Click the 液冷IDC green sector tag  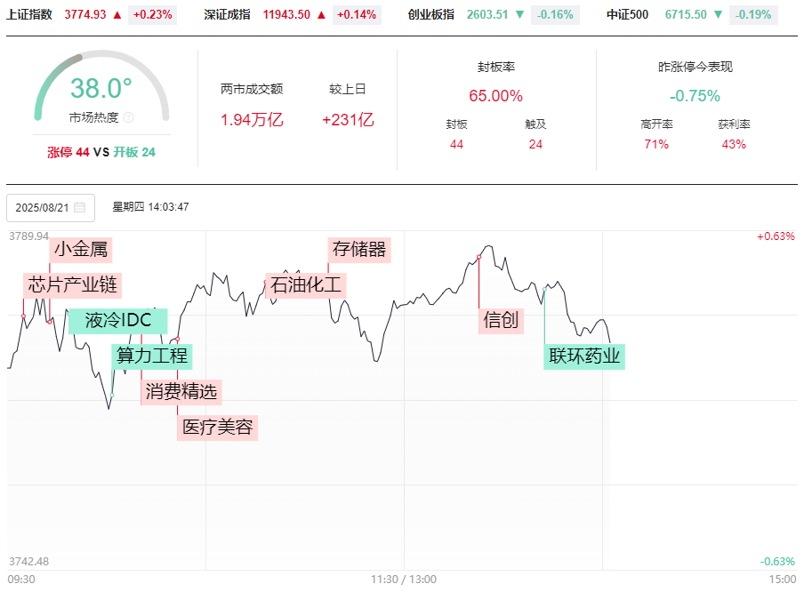(117, 320)
